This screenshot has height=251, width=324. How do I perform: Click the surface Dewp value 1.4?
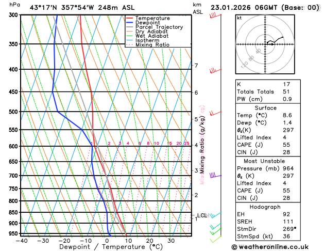click(287, 123)
